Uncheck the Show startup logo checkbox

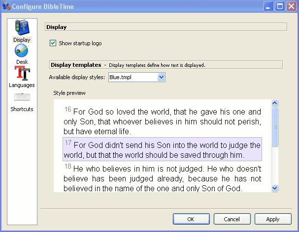[x=53, y=43]
